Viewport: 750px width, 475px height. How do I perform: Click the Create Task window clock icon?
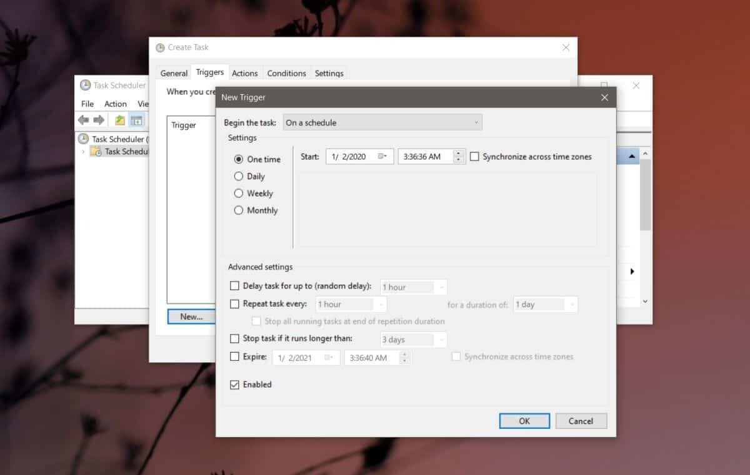159,47
